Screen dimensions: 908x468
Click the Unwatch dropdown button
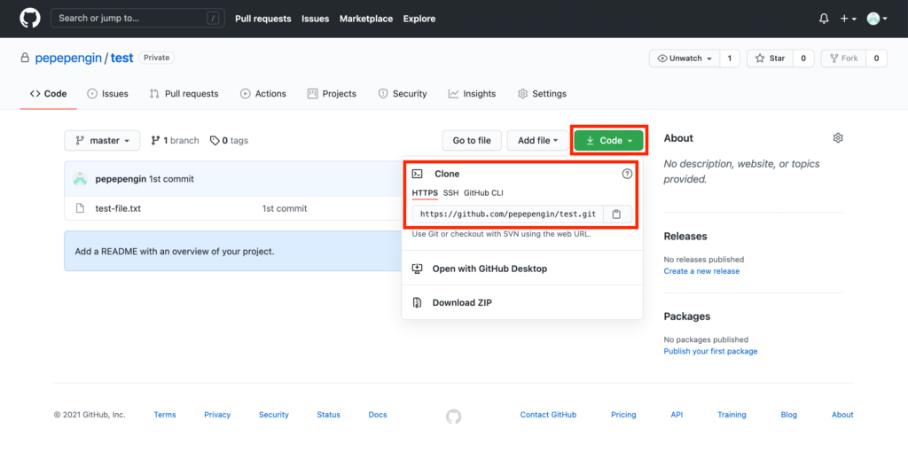[685, 58]
